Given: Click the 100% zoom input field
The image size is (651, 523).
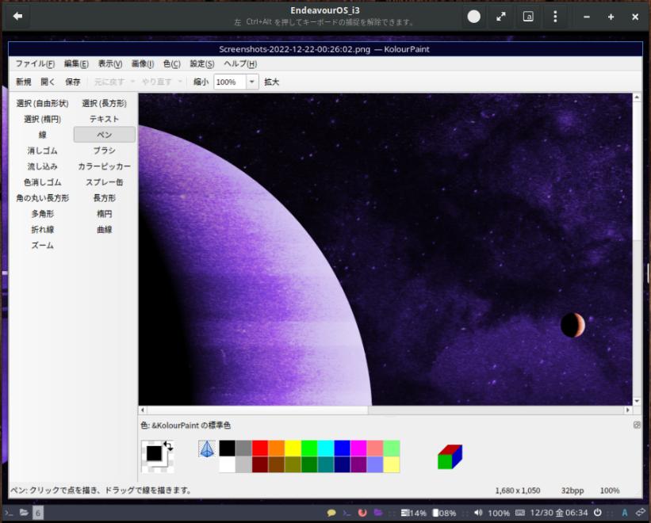Looking at the screenshot, I should pyautogui.click(x=230, y=82).
